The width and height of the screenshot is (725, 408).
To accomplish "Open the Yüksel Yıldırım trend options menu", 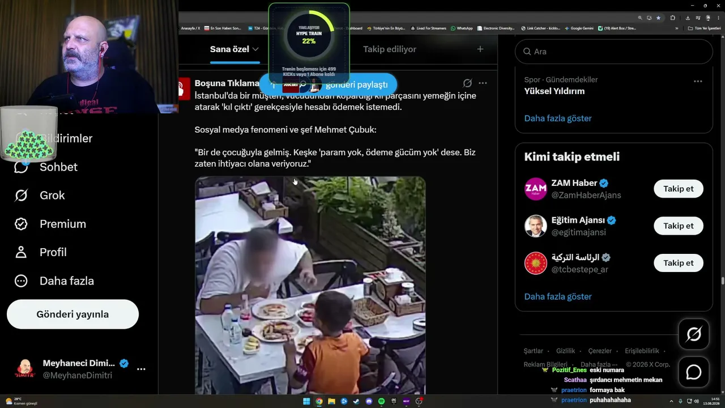I will pos(698,81).
